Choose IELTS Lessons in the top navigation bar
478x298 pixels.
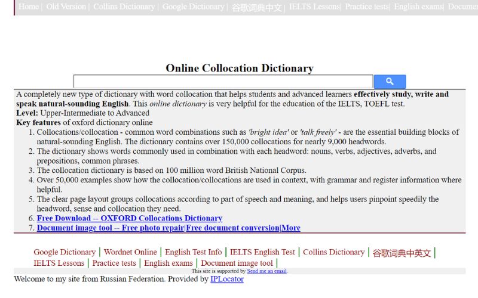tap(314, 7)
